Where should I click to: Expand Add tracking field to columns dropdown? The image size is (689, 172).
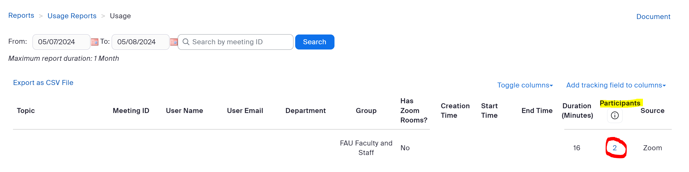click(x=616, y=85)
